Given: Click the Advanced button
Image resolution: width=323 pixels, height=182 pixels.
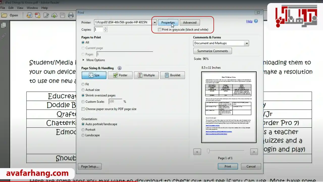Looking at the screenshot, I should click(x=190, y=22).
